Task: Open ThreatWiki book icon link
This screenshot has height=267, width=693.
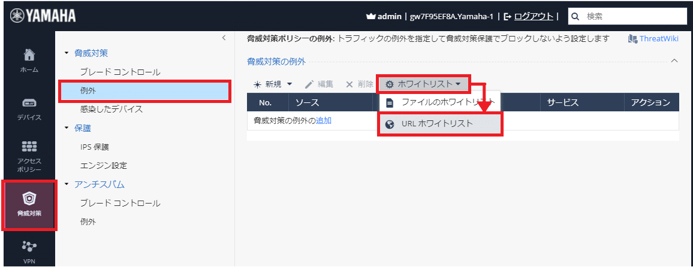Action: coord(632,39)
